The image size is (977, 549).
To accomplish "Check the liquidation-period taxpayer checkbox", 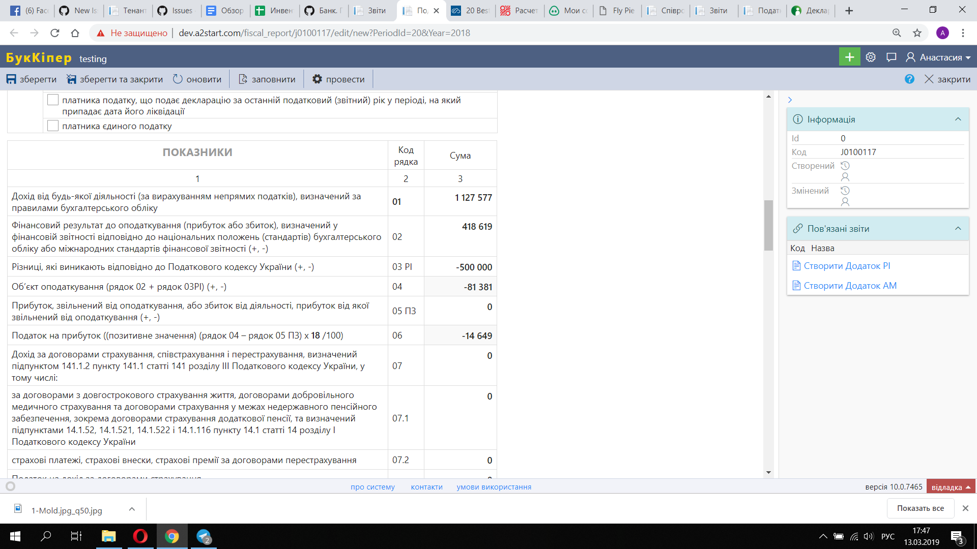I will click(x=53, y=100).
